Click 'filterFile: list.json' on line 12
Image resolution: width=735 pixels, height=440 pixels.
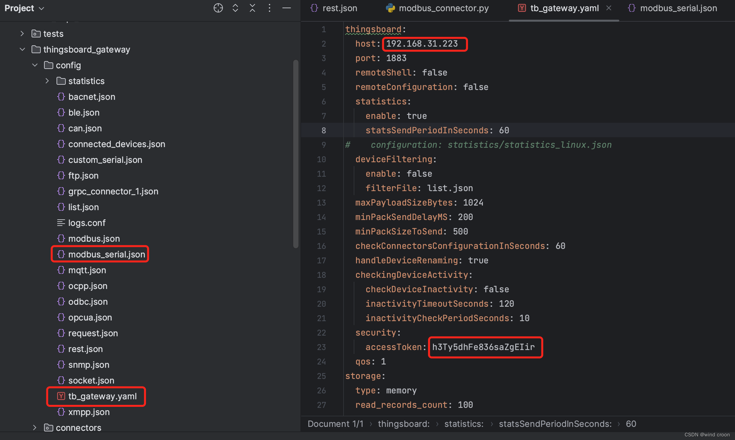[x=419, y=188]
